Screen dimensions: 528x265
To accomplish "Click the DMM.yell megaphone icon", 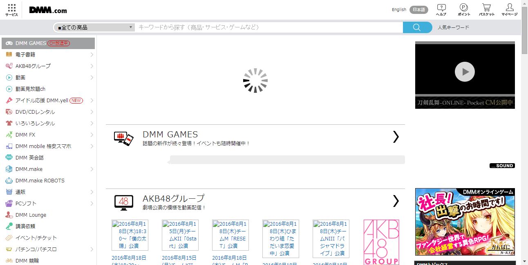I will (x=9, y=100).
